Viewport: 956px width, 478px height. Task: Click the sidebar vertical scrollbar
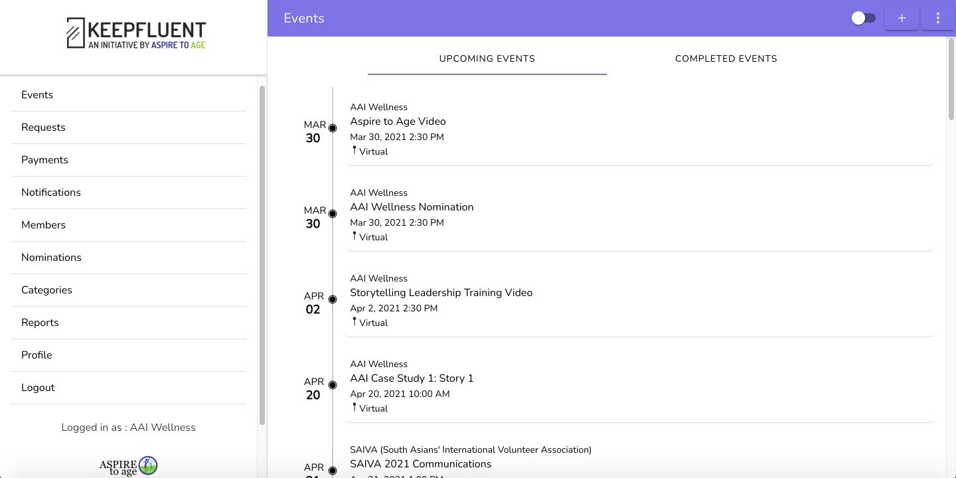(262, 255)
